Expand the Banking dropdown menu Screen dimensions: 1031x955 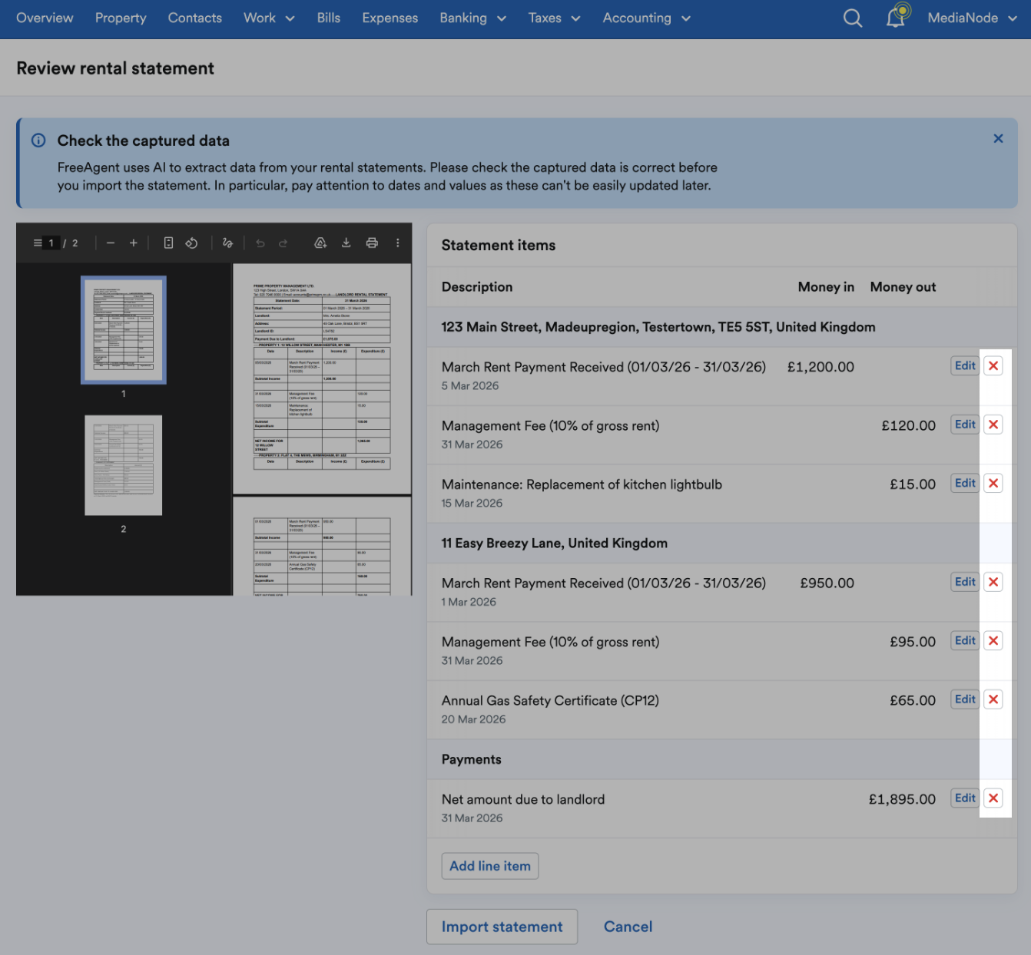pos(473,18)
